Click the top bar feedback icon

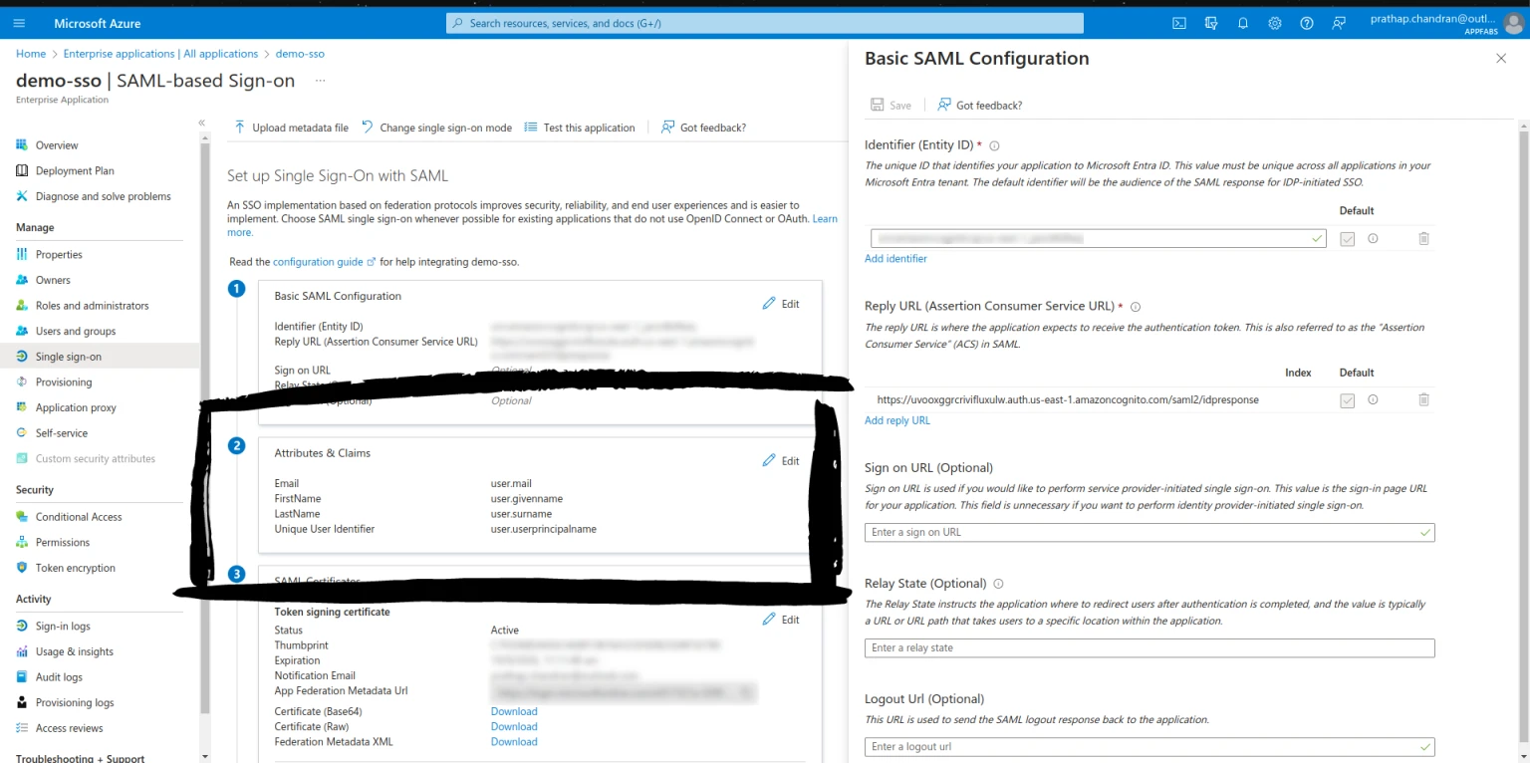pos(1339,23)
